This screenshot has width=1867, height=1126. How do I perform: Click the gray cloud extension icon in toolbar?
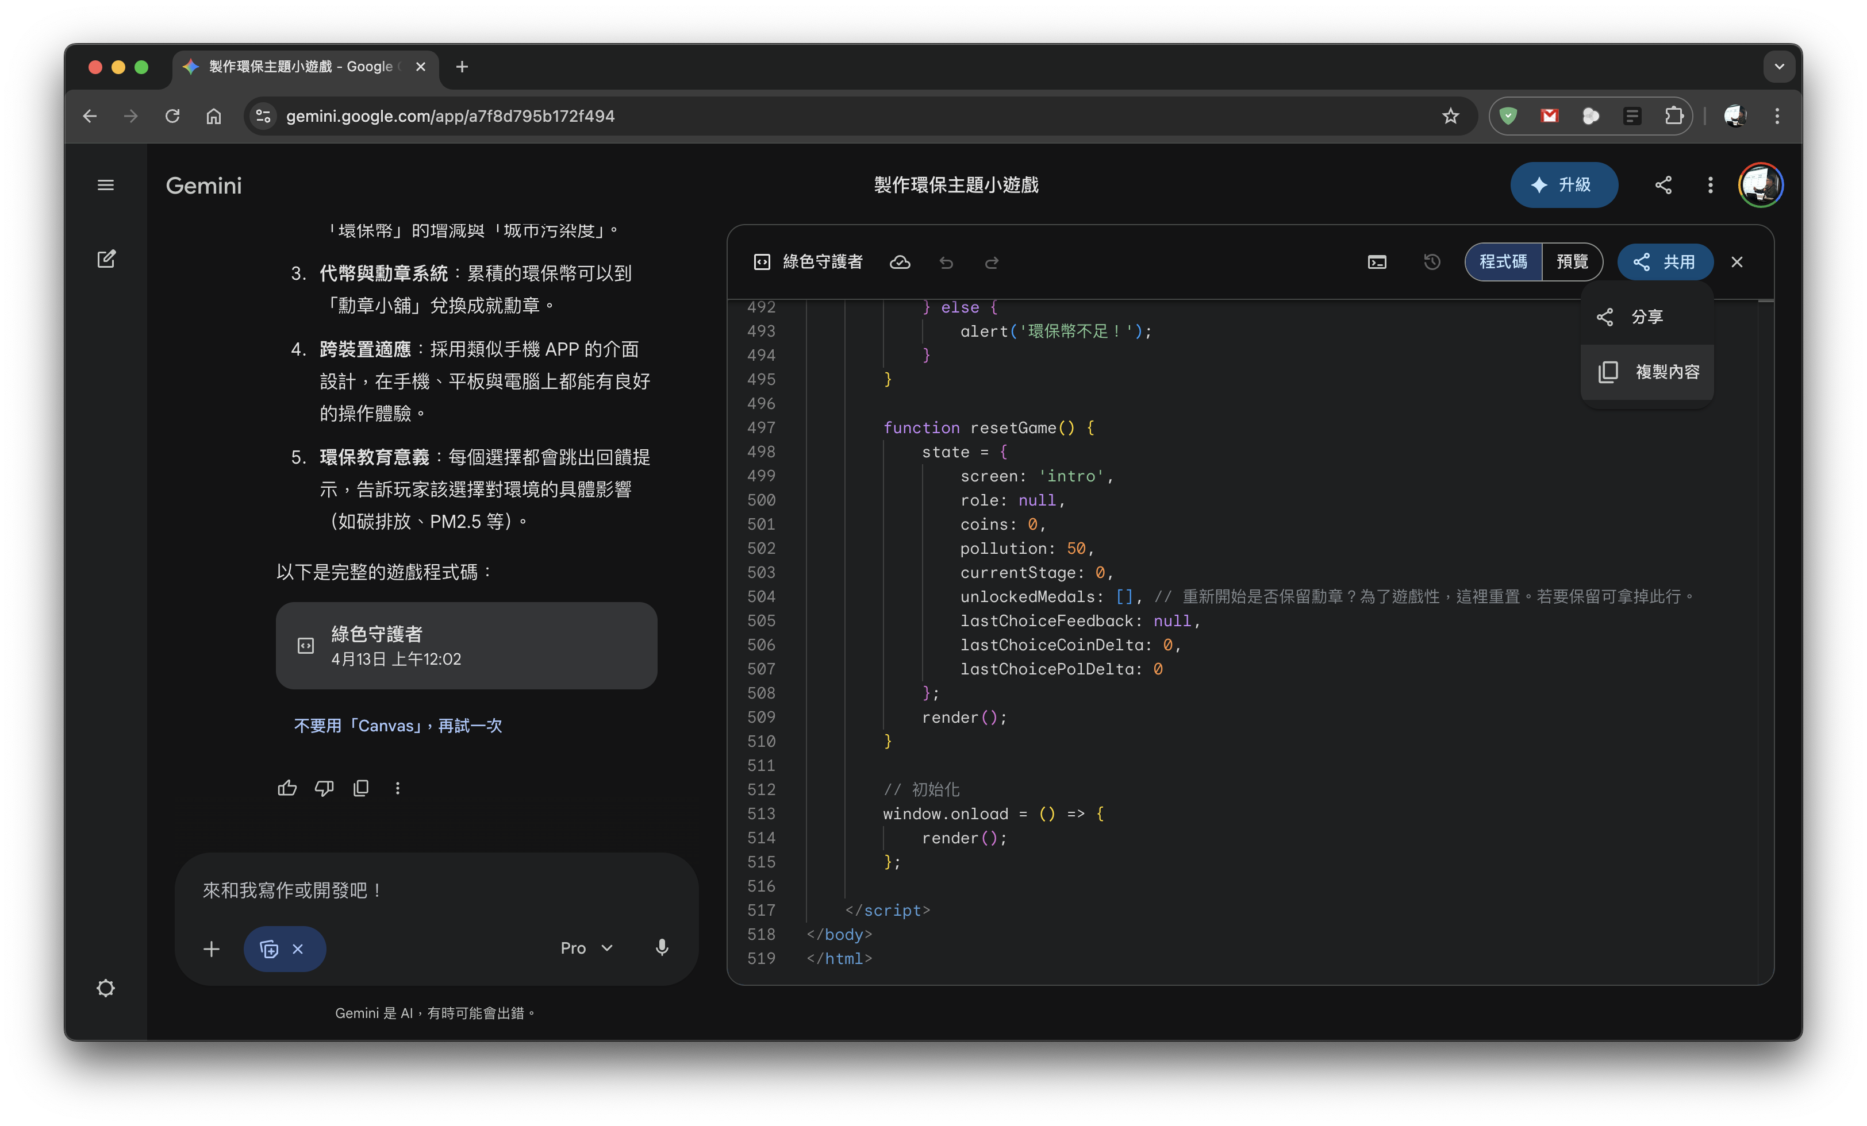coord(1591,116)
